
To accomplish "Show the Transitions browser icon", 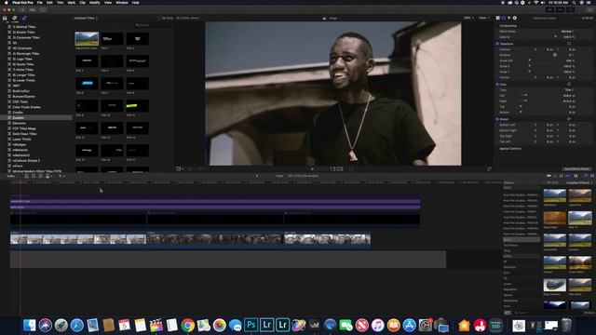I will (592, 176).
